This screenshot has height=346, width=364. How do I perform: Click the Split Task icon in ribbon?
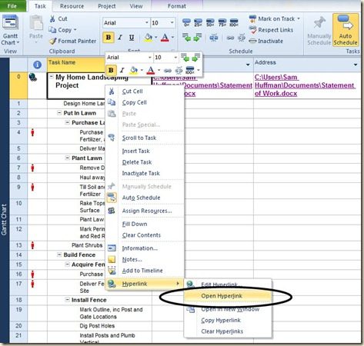[x=213, y=38]
